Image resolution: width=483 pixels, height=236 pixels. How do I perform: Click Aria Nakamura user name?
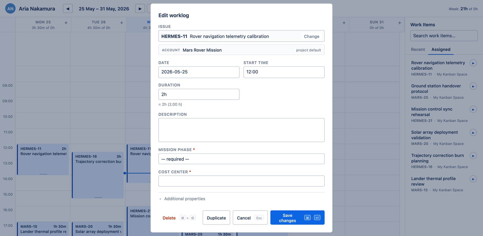[37, 9]
